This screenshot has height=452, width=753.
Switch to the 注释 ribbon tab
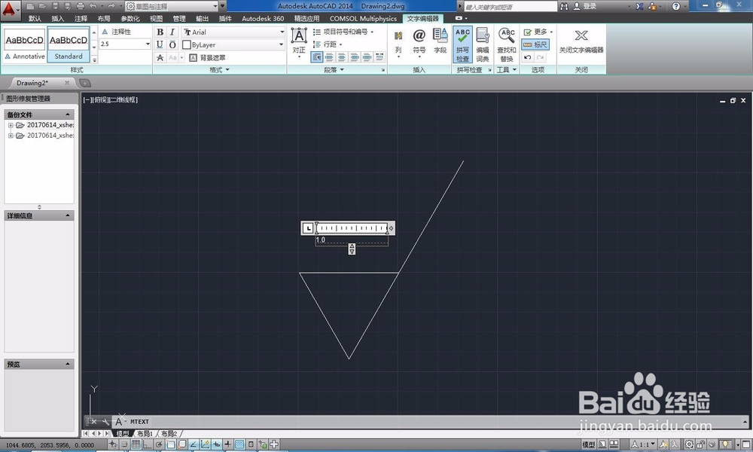pos(81,19)
